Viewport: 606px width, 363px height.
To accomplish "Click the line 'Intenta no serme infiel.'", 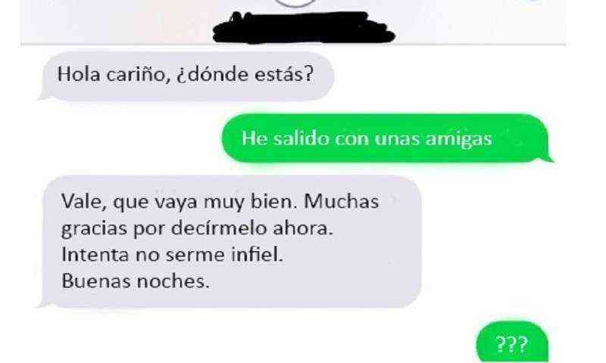I will click(x=173, y=255).
